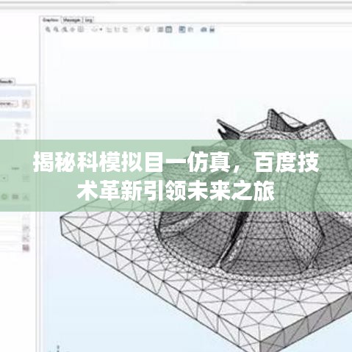Expand the combo box in left settings panel
Screen dimensions: 352x352
pos(4,178)
